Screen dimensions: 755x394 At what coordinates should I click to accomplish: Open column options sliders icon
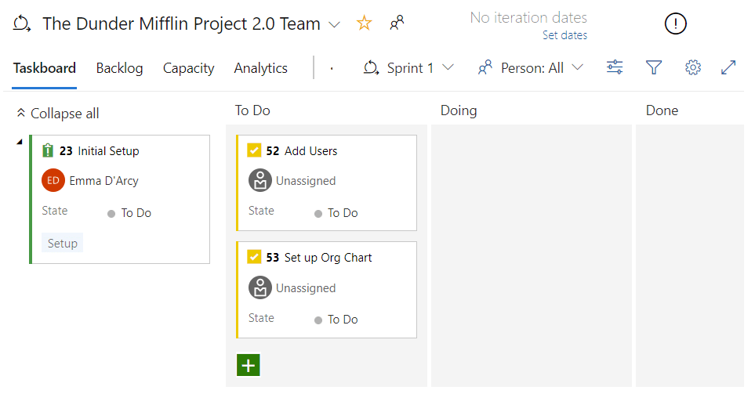coord(615,68)
